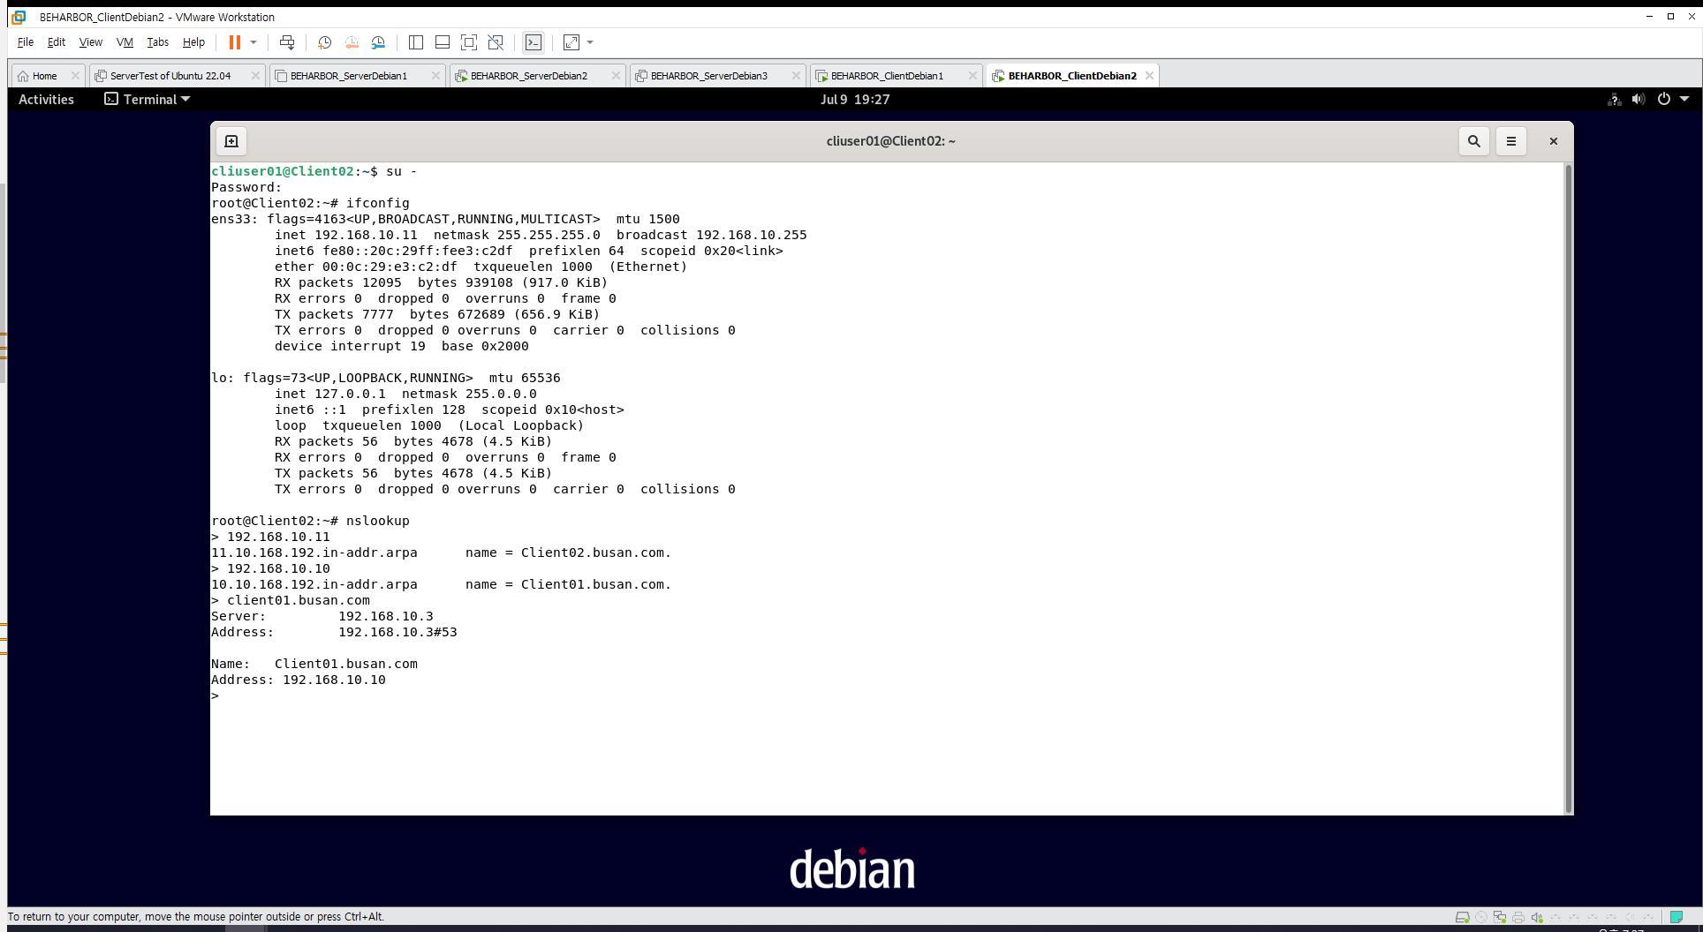The height and width of the screenshot is (932, 1703).
Task: Switch to BEHARBOR_ClientDebian1 tab
Action: [x=887, y=76]
